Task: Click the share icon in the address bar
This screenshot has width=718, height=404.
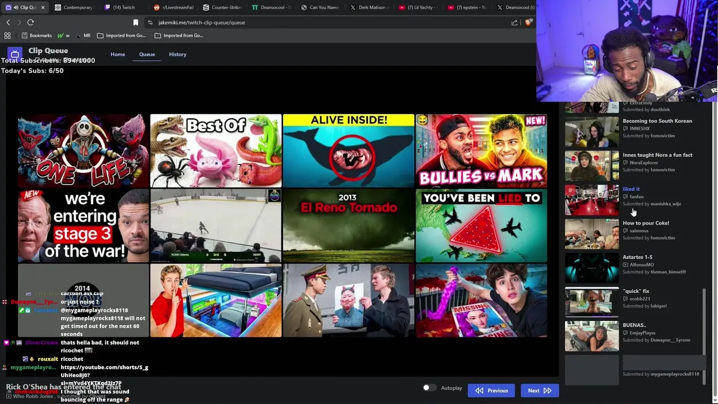Action: coord(514,22)
